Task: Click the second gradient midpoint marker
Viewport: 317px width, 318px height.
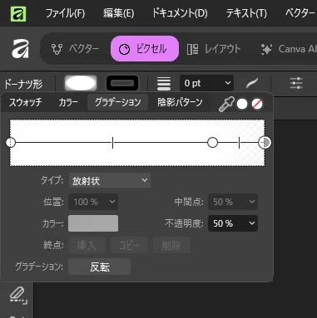Action: click(239, 143)
